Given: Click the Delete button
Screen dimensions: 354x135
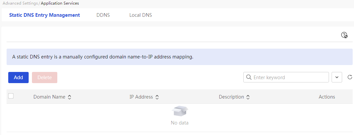Looking at the screenshot, I should pyautogui.click(x=44, y=78).
